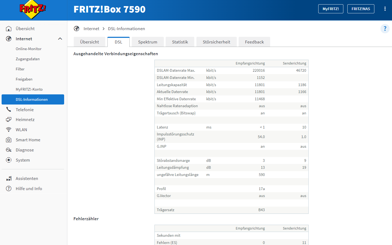Open Filter in sidebar
The image size is (392, 245).
coord(20,69)
